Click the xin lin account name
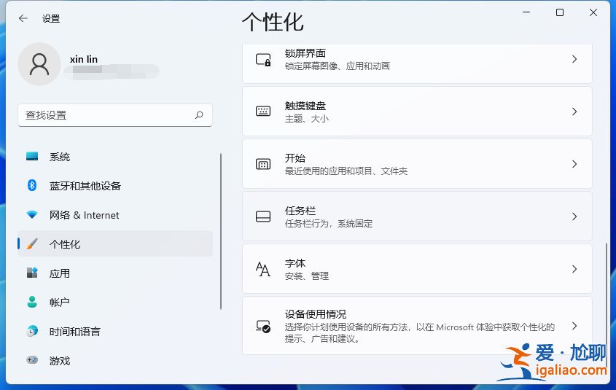616x390 pixels. pos(84,59)
